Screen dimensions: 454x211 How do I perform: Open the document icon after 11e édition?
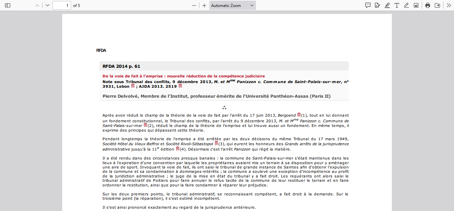[177, 149]
